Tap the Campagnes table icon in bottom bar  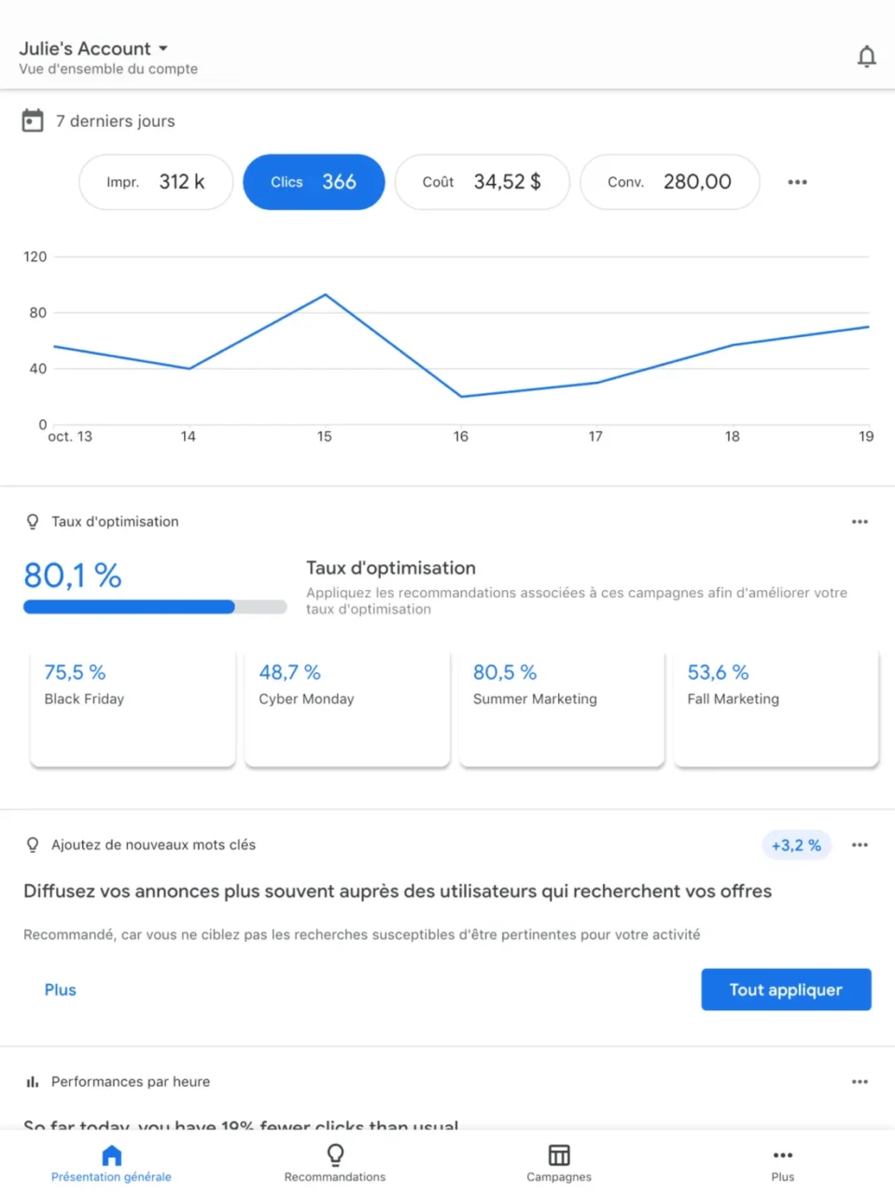[559, 1155]
